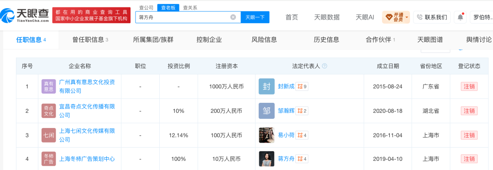Click the 邹 avatar for 邹瀚辉
The width and height of the screenshot is (493, 170).
point(267,111)
